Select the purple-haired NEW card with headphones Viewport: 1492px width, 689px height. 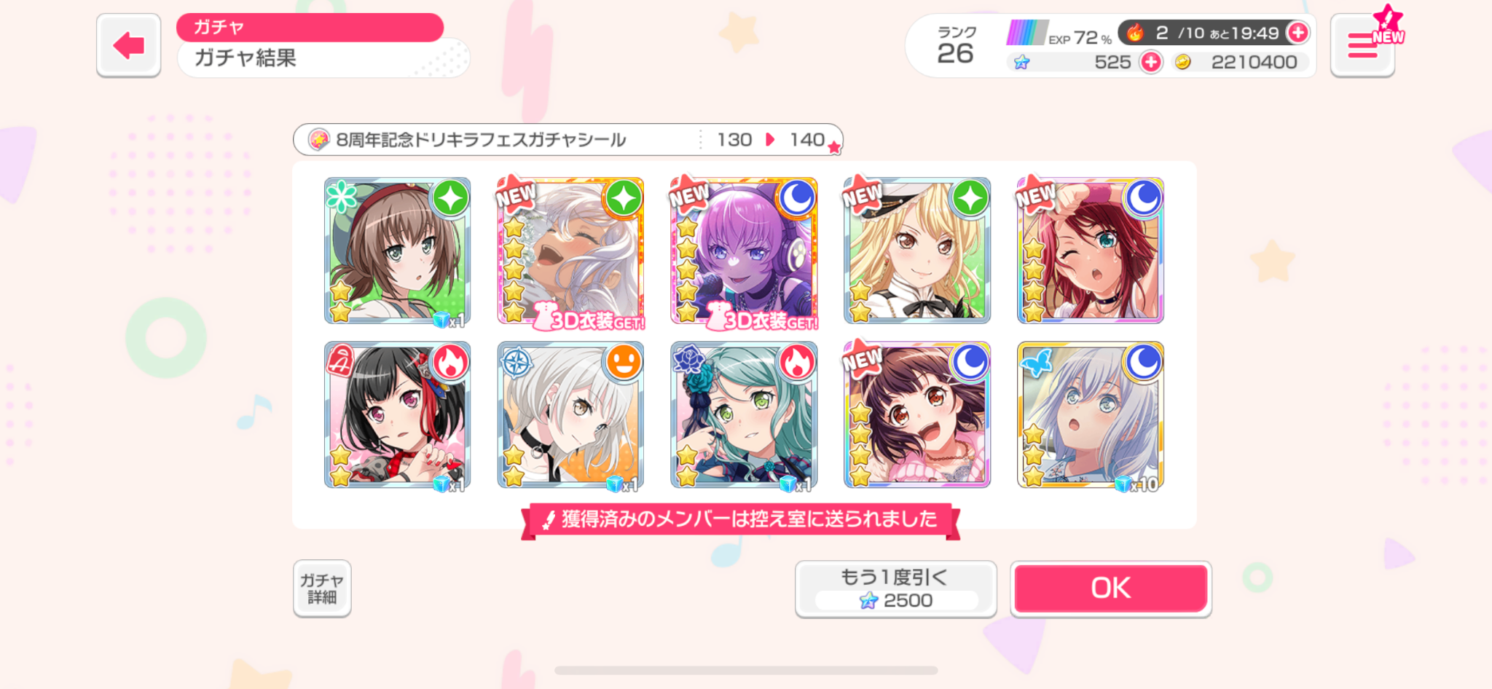pyautogui.click(x=744, y=251)
